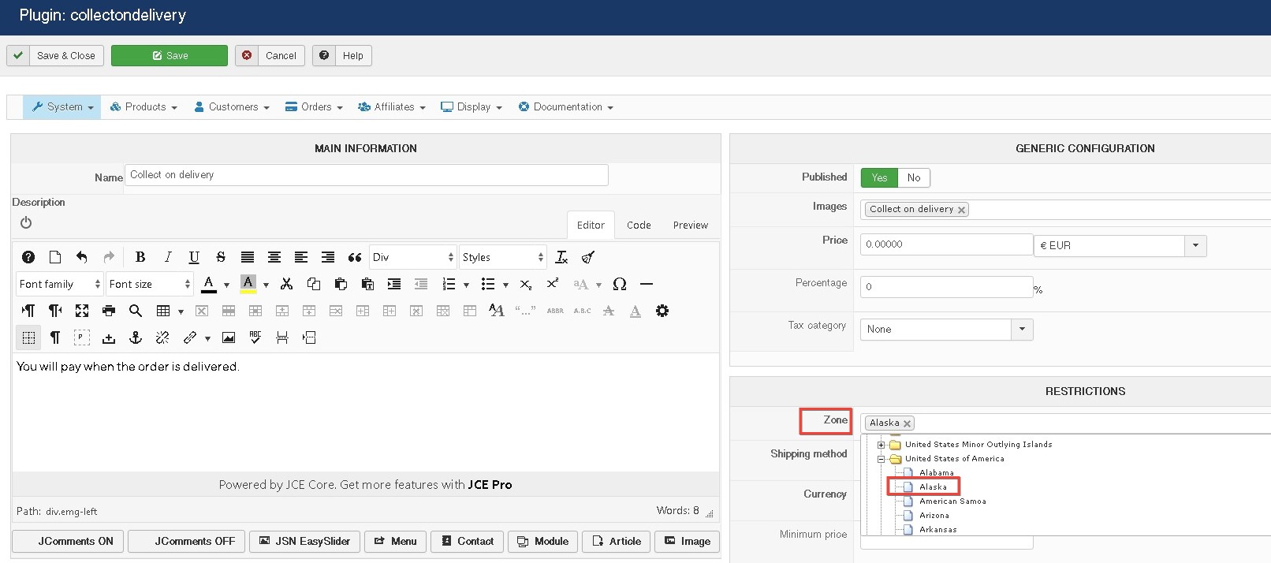Pick the yellow background highlight color

click(x=248, y=284)
